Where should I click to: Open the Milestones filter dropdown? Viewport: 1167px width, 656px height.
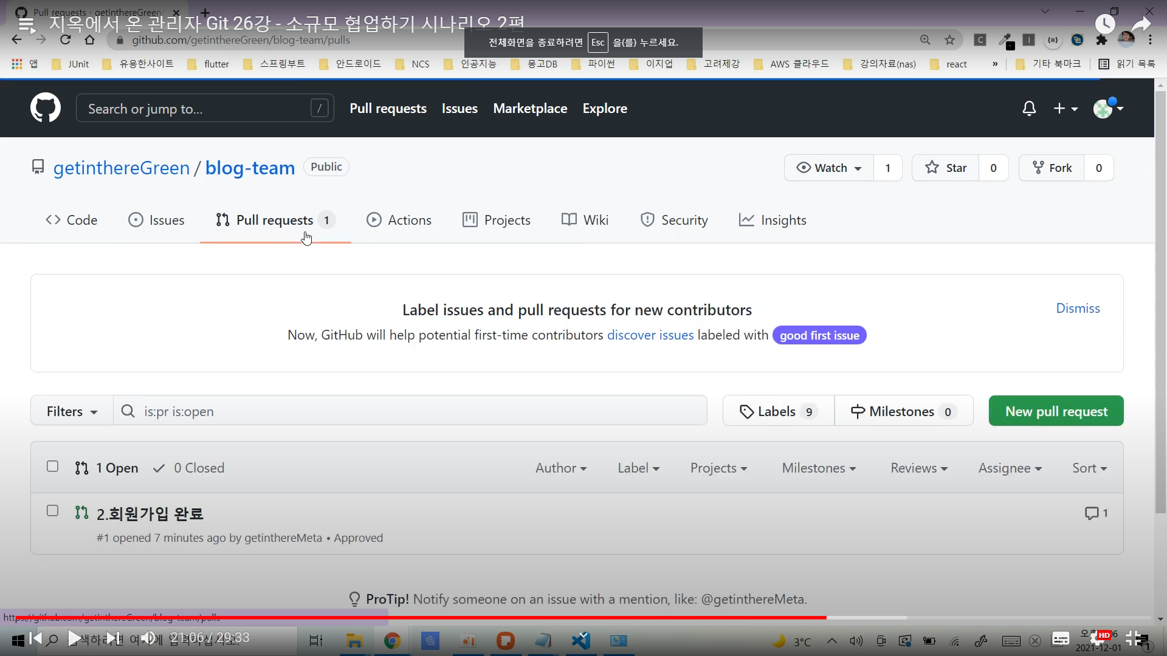click(x=819, y=468)
